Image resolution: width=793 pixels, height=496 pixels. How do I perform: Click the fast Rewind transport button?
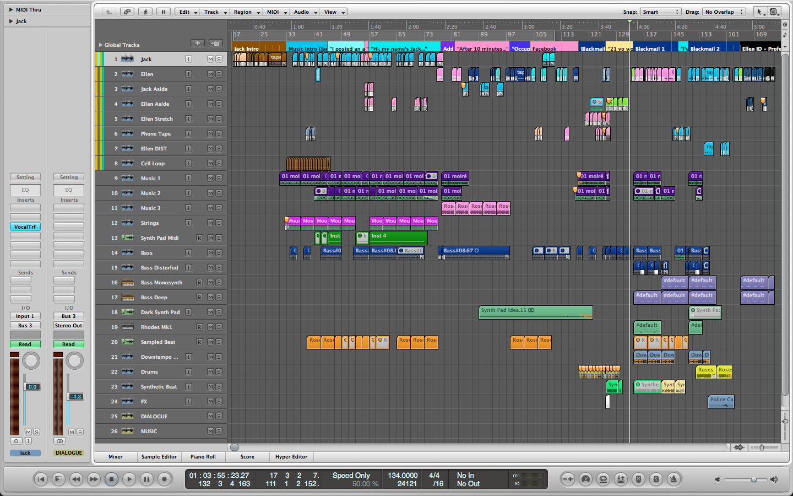pyautogui.click(x=76, y=479)
